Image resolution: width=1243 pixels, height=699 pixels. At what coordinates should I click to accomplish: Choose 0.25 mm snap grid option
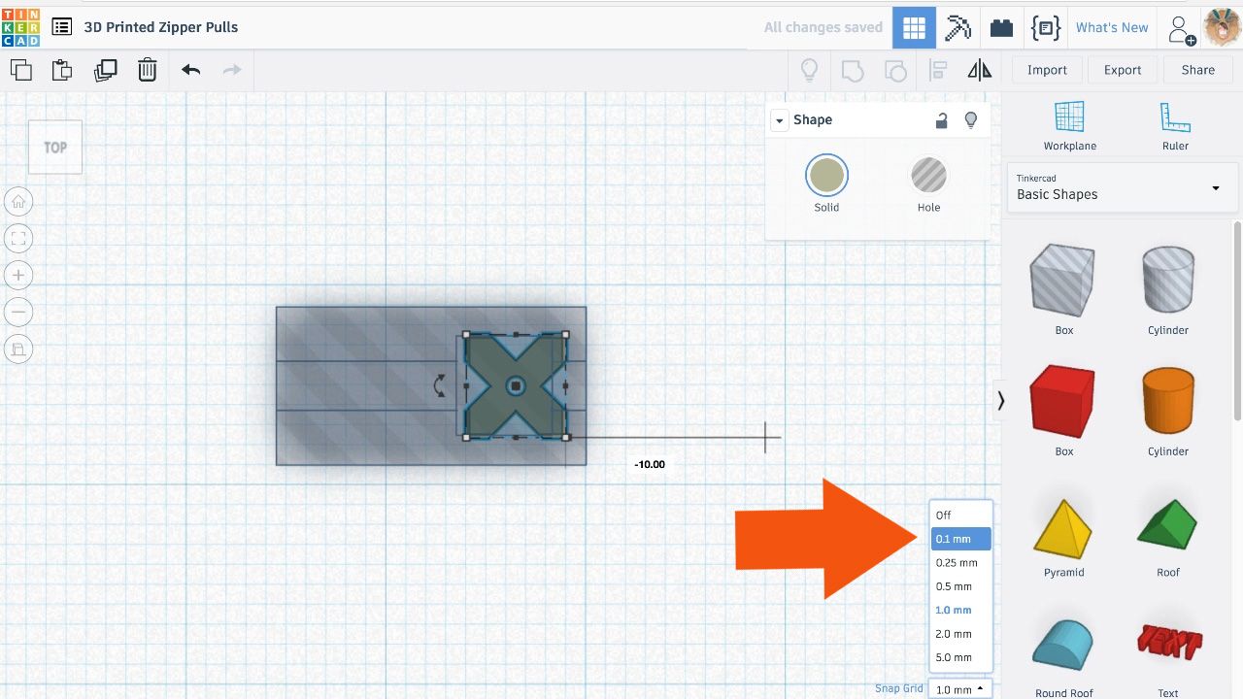[x=957, y=562]
